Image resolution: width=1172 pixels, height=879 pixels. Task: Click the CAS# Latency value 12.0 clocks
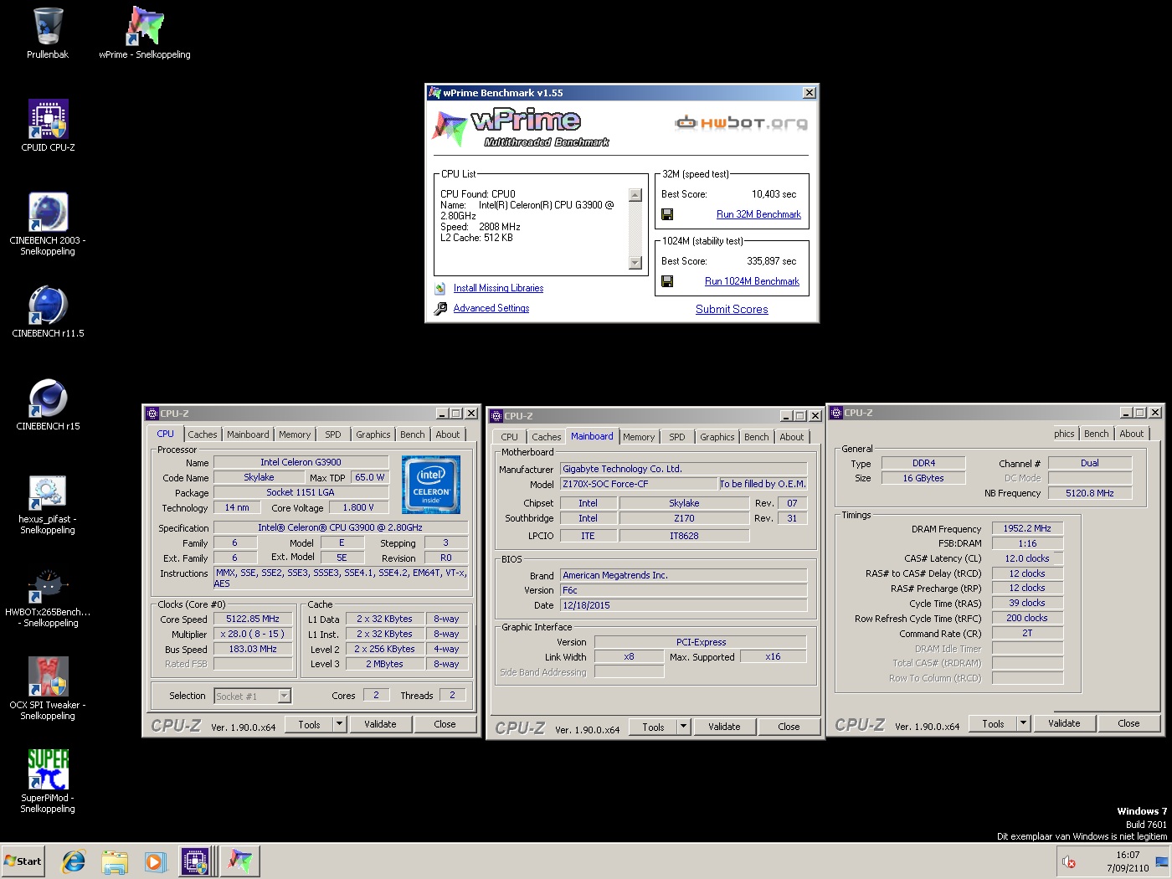tap(1027, 558)
